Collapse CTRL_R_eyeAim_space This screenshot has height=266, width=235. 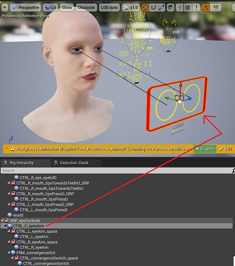coord(9,242)
